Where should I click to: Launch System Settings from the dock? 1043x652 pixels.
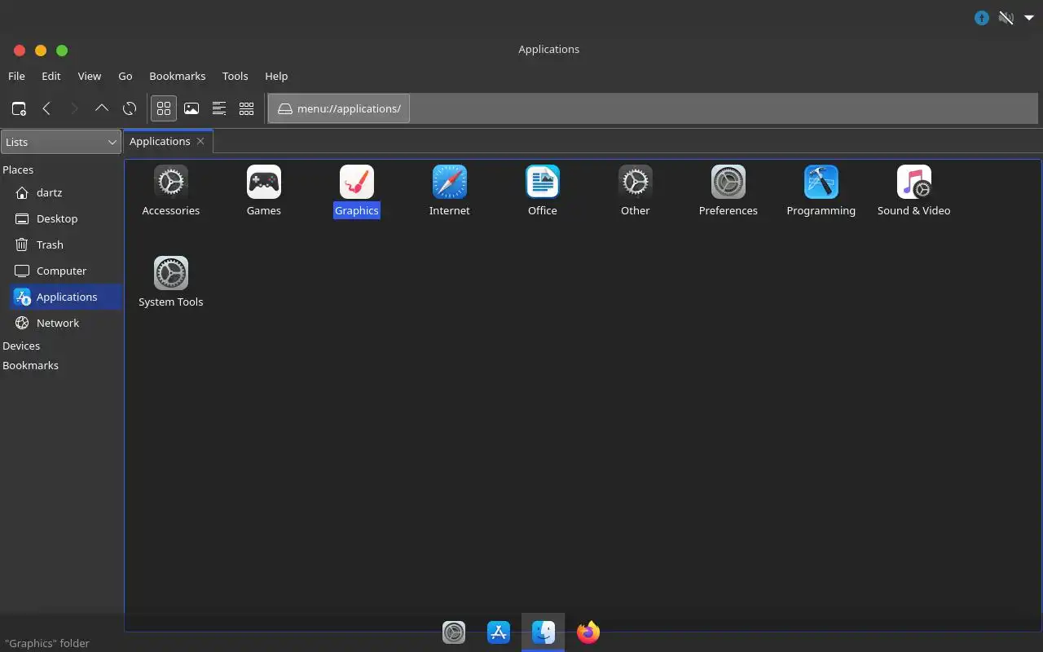454,632
